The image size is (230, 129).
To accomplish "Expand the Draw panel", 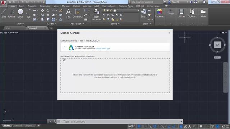I will (20, 24).
